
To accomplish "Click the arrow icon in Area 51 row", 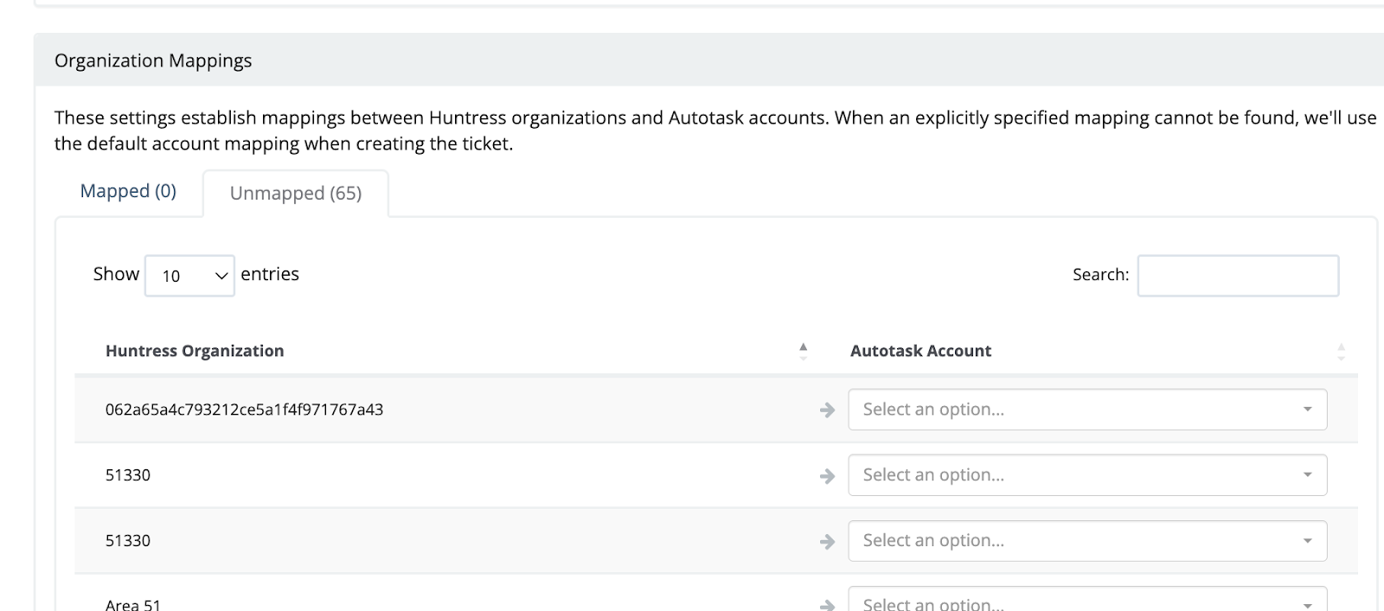I will tap(827, 605).
